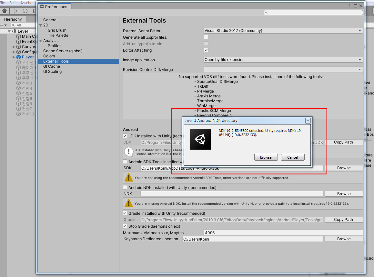Click the Canvas object cube icon
The height and width of the screenshot is (277, 374).
19,47
